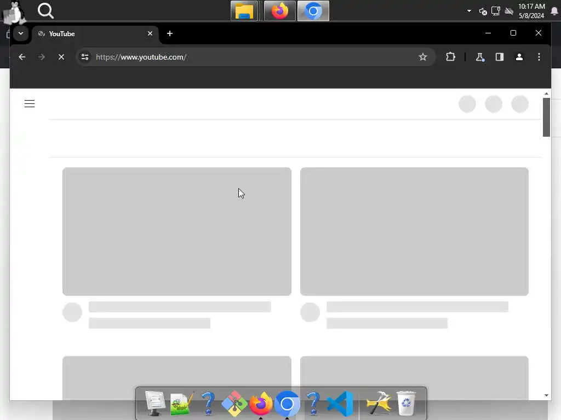Bookmark this page with the star icon
Screen dimensions: 561x420
(x=423, y=57)
